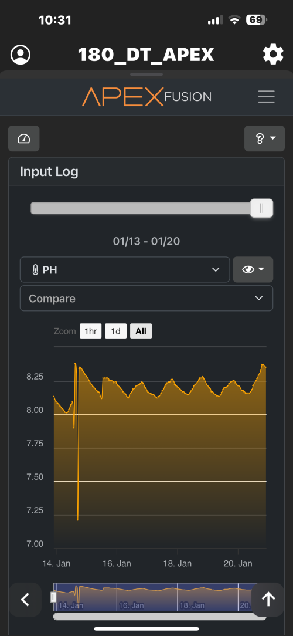
Task: Click the 180_DT_APEX title
Action: pyautogui.click(x=146, y=55)
